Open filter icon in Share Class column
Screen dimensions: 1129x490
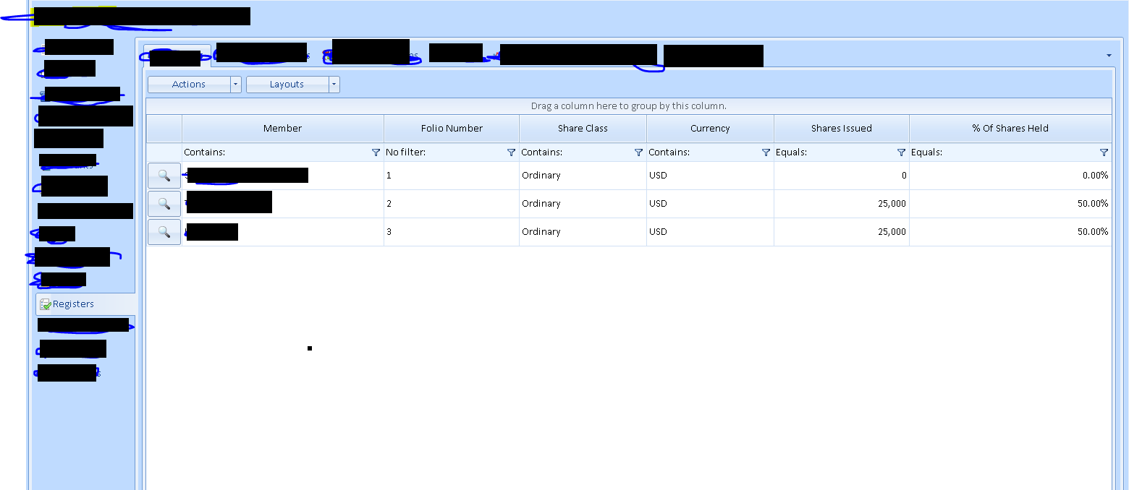coord(638,152)
